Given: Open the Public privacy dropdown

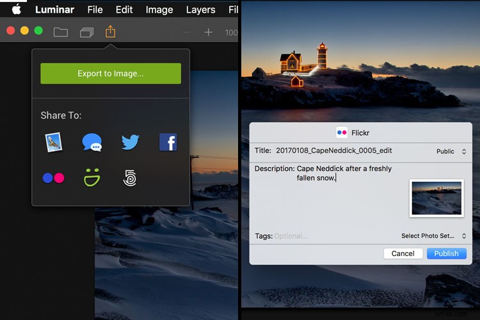Looking at the screenshot, I should (451, 152).
